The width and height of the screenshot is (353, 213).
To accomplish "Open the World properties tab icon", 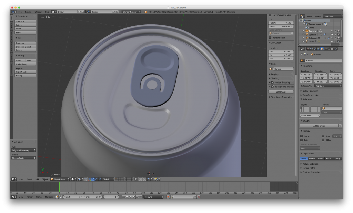I will click(x=318, y=49).
